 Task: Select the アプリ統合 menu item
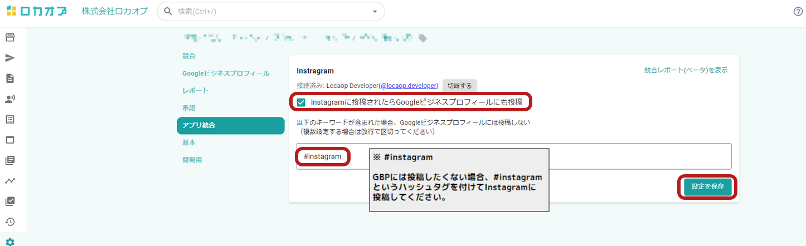pos(230,125)
